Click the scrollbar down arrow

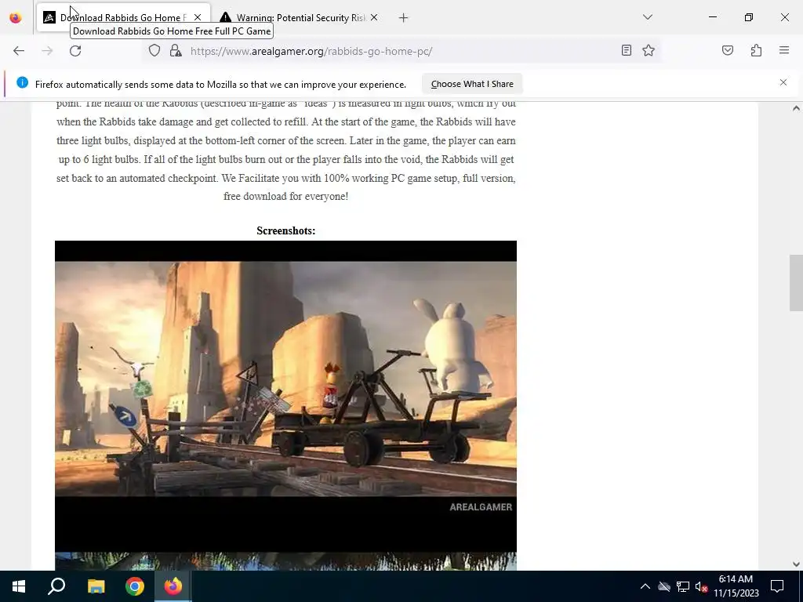796,564
